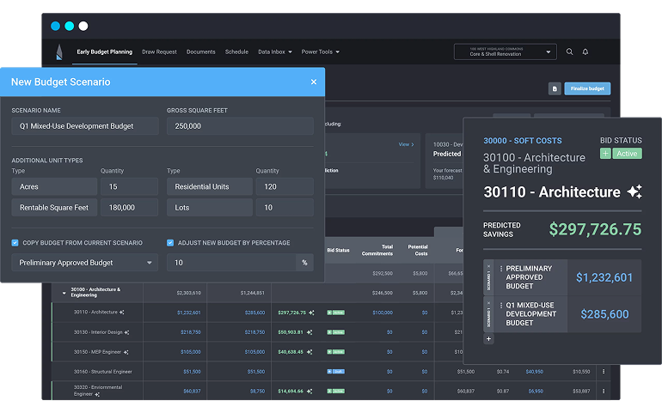Open the Core & Shell Renovation project selector
The width and height of the screenshot is (662, 413).
point(505,52)
